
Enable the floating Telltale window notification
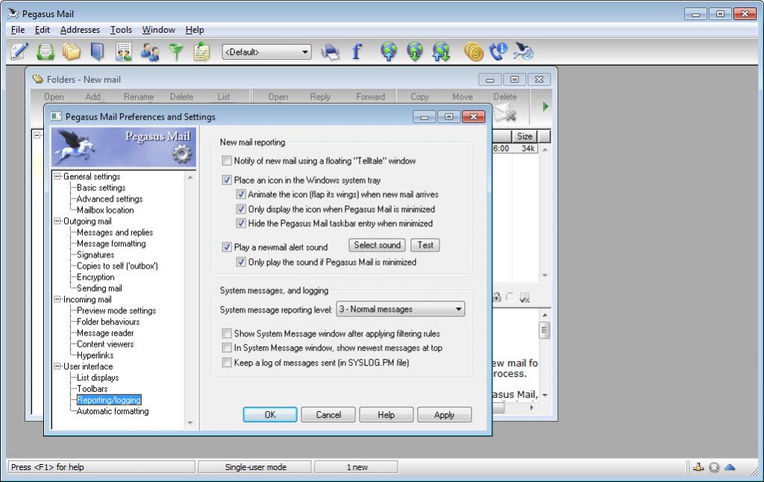coord(227,161)
